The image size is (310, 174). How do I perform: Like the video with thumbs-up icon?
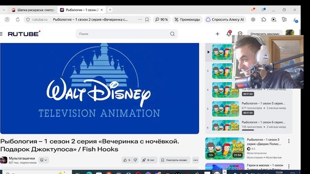click(x=125, y=160)
